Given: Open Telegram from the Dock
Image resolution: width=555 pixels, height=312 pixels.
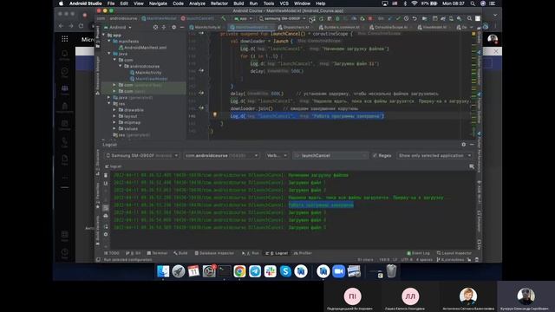Looking at the screenshot, I should click(255, 271).
